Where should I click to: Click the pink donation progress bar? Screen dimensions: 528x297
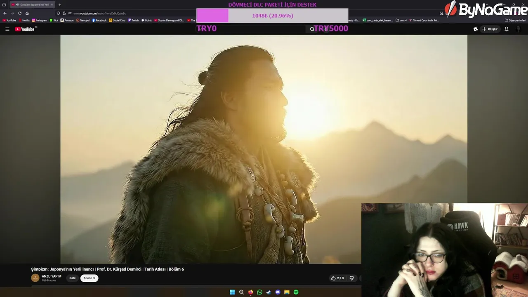[272, 16]
